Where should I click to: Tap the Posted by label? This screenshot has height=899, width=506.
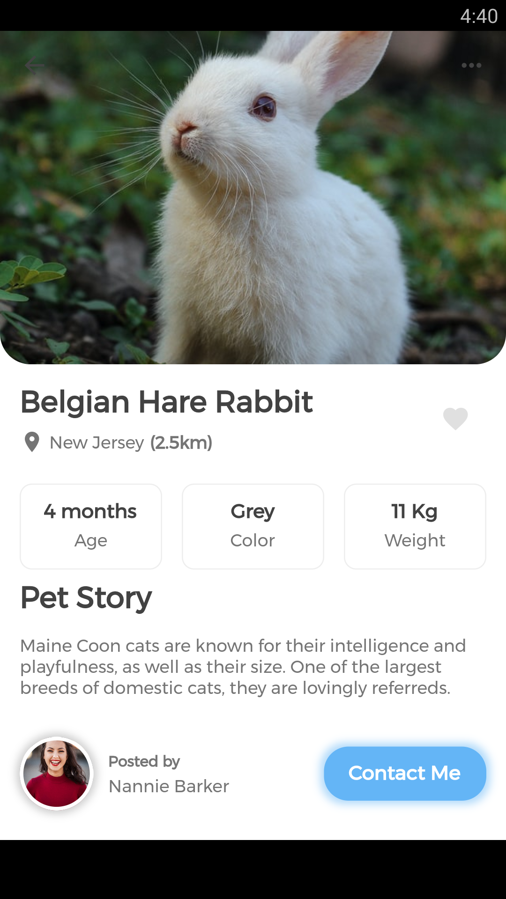coord(144,761)
